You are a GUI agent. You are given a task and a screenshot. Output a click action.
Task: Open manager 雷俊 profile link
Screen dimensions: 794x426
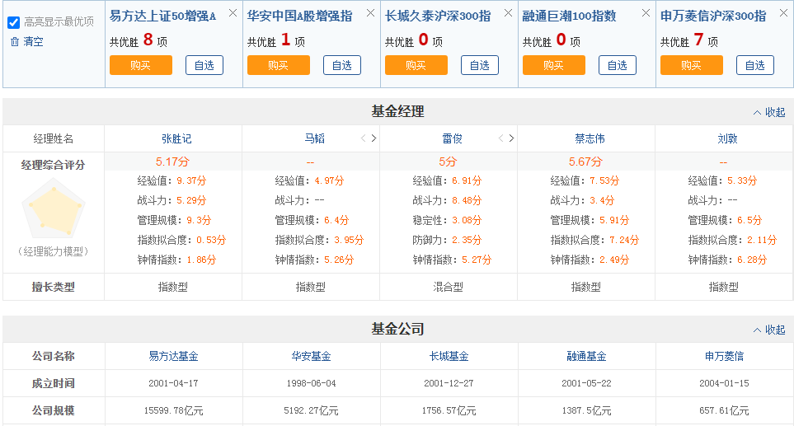click(452, 138)
